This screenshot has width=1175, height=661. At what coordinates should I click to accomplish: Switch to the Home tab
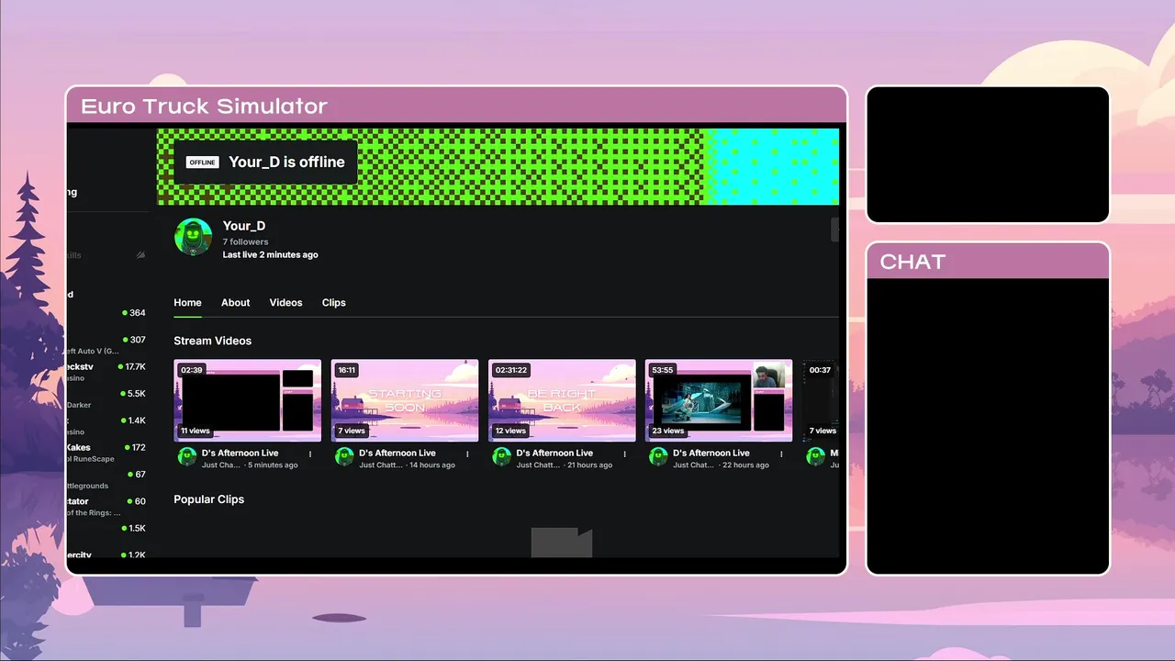pos(187,302)
